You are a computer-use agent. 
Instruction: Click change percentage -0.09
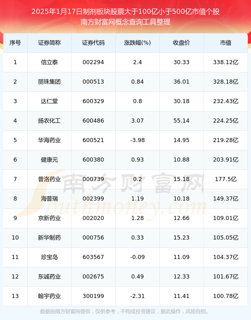tap(137, 257)
